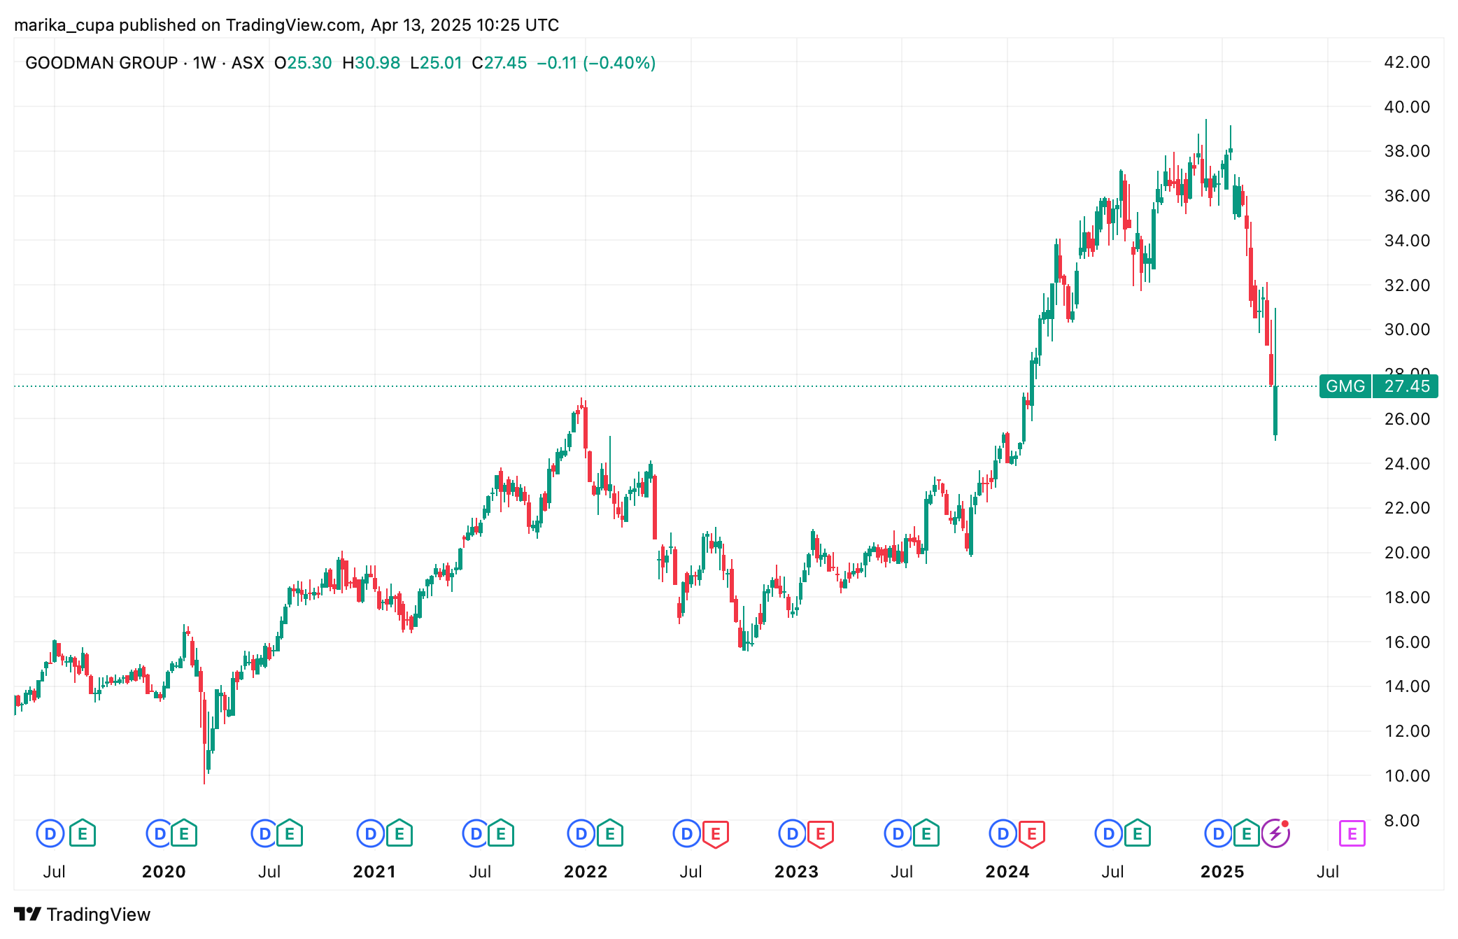
Task: Click the dividend D icon above 2025
Action: tap(1219, 833)
